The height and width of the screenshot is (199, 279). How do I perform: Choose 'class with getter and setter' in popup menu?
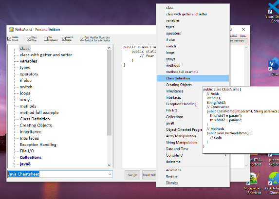tap(193, 14)
